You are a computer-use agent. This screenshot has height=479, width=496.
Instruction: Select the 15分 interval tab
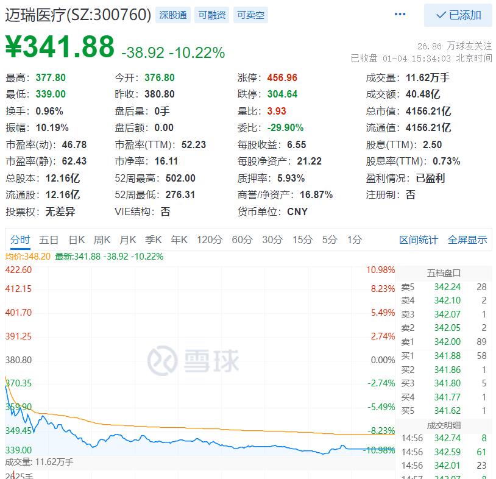pyautogui.click(x=302, y=239)
